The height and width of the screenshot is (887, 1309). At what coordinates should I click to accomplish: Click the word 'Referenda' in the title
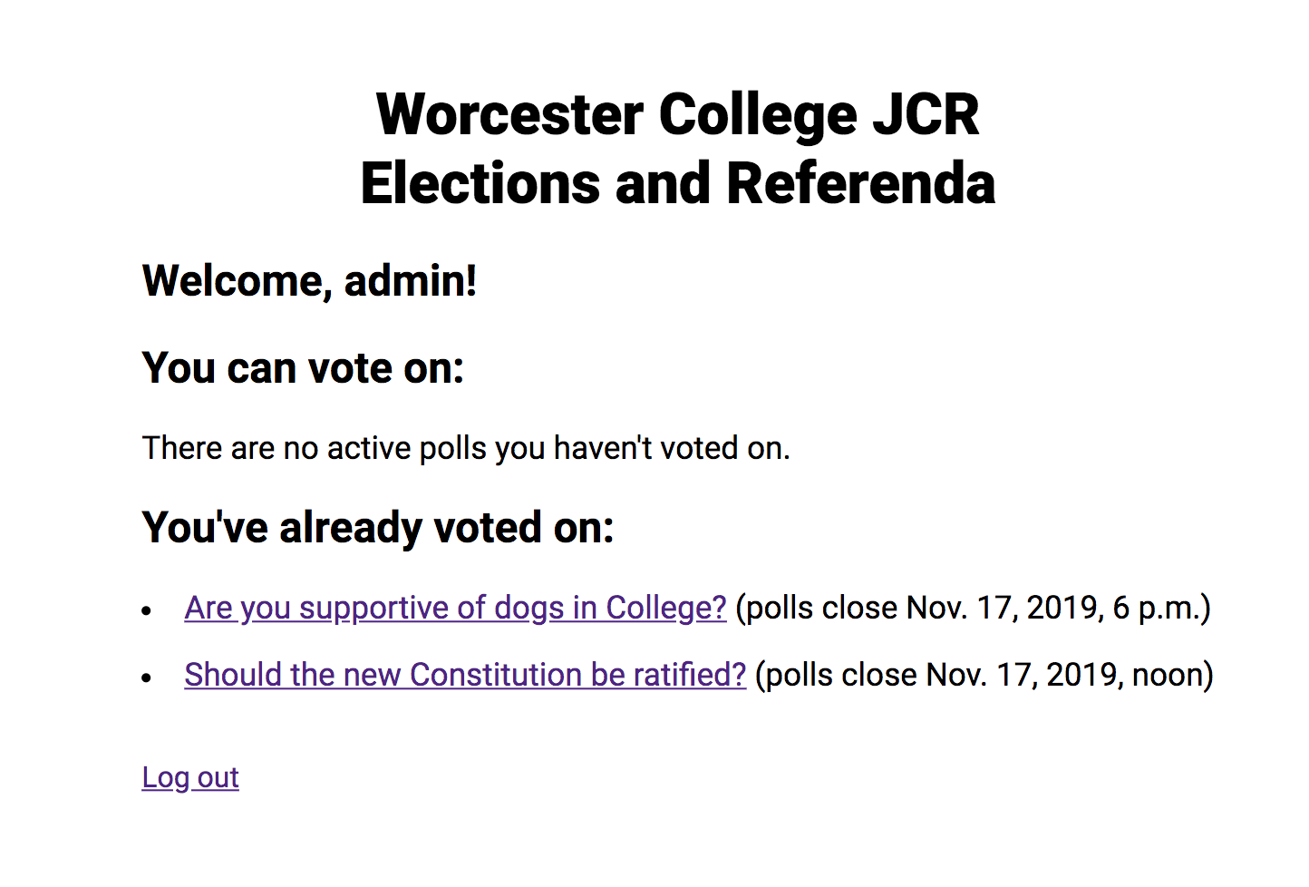860,184
